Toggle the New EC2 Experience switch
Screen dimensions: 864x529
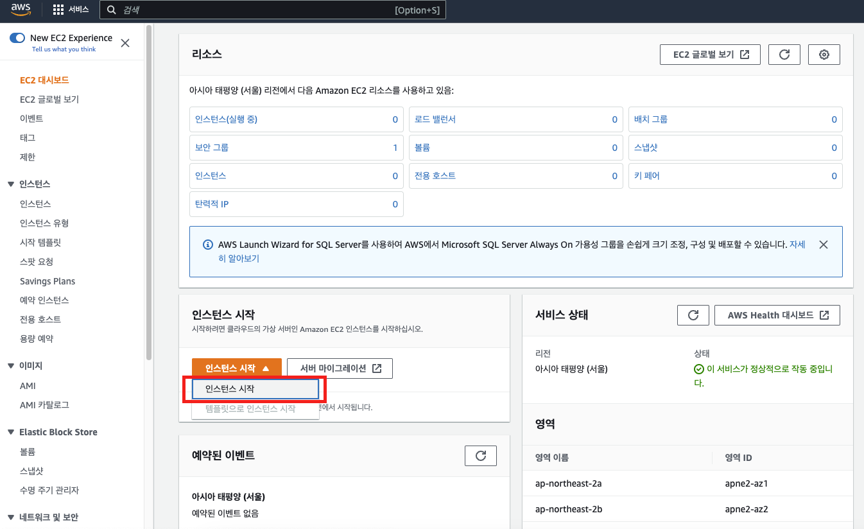coord(17,38)
